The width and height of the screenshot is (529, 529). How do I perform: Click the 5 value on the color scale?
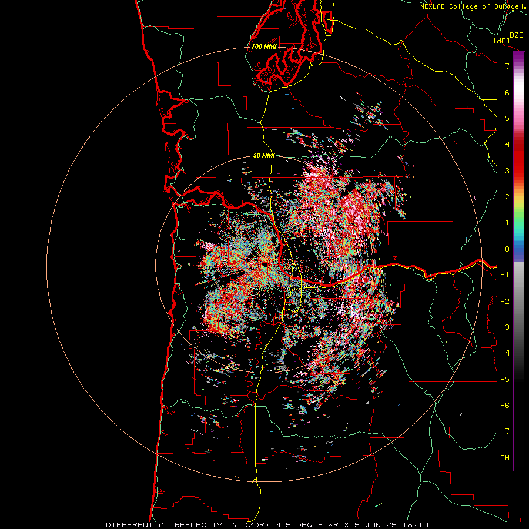point(507,118)
